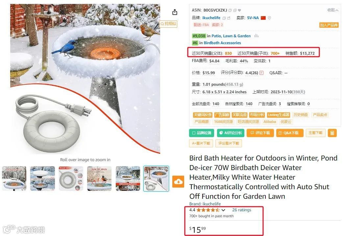Click the orange calculator grid icon

click(332, 133)
